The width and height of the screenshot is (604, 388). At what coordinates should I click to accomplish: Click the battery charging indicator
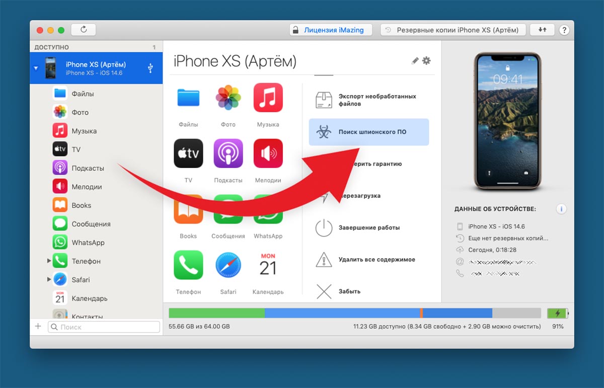[x=558, y=313]
